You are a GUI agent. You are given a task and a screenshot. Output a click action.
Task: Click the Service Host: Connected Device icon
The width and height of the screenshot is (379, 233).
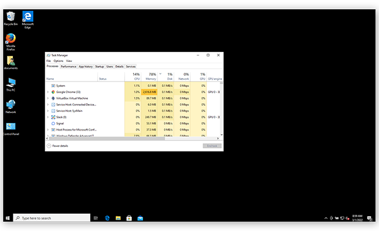pyautogui.click(x=53, y=104)
